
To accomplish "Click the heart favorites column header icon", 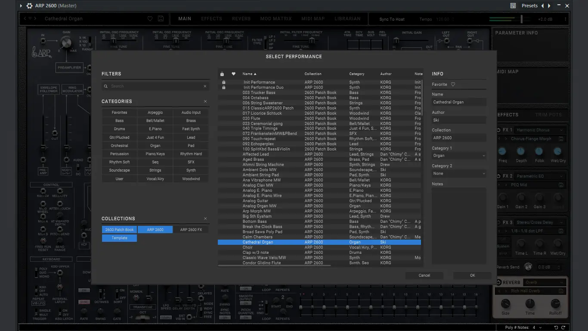I will pos(234,74).
